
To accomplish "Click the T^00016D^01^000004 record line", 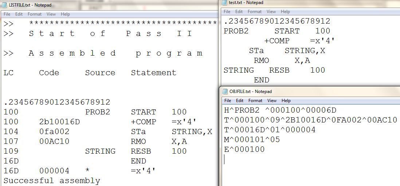I will 270,130.
